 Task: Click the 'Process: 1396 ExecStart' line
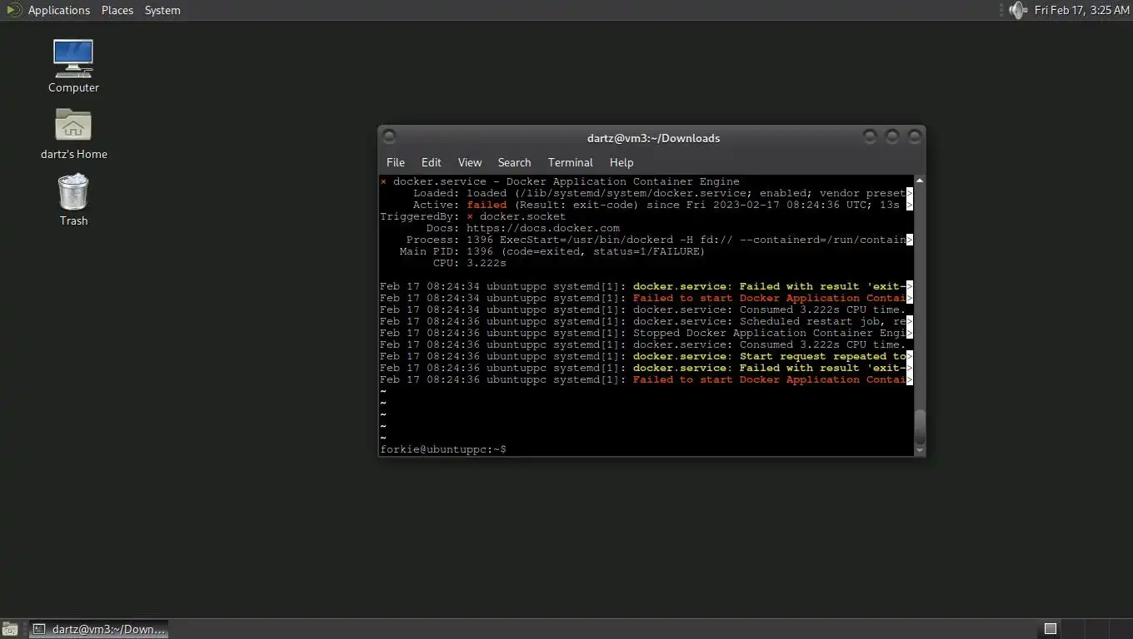point(660,240)
